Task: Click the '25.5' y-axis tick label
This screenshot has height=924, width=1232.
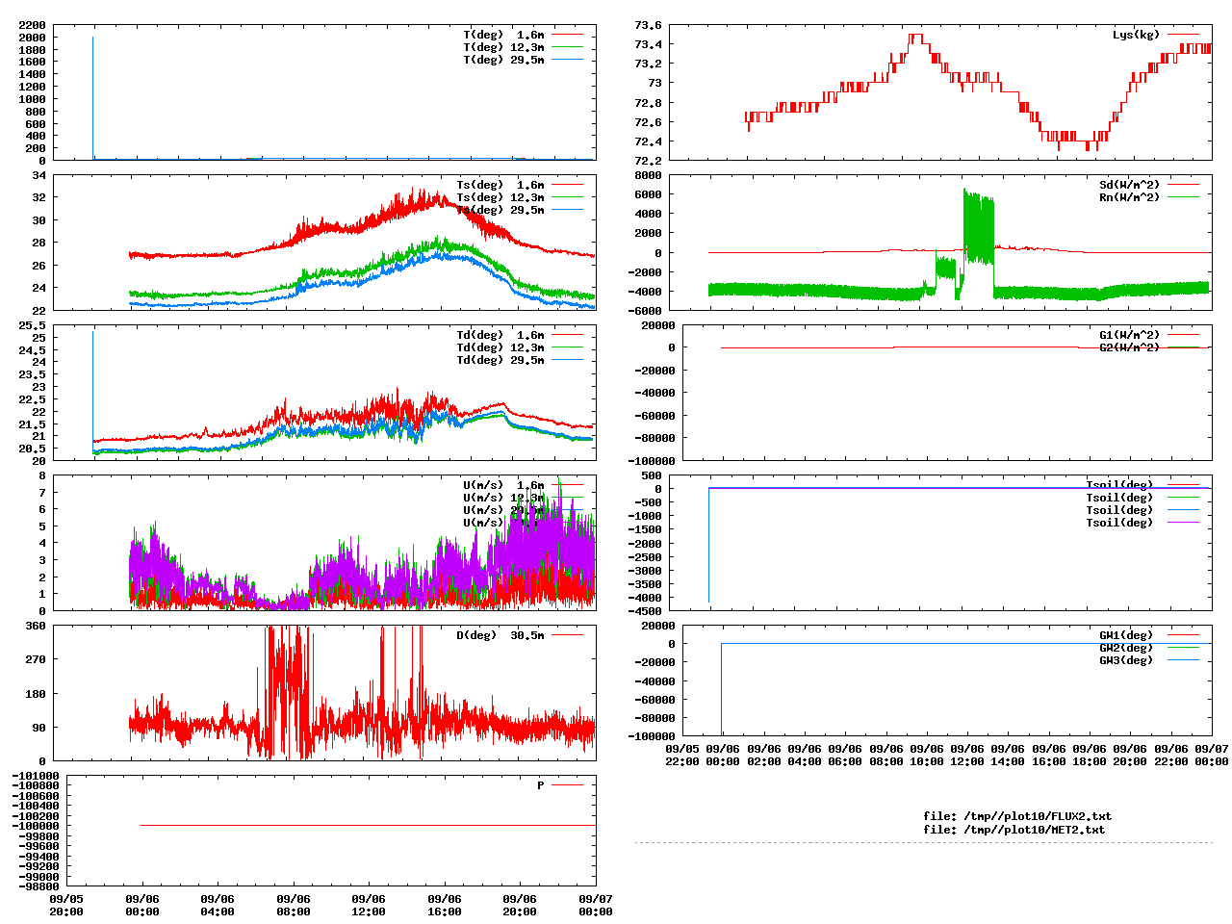Action: point(33,325)
